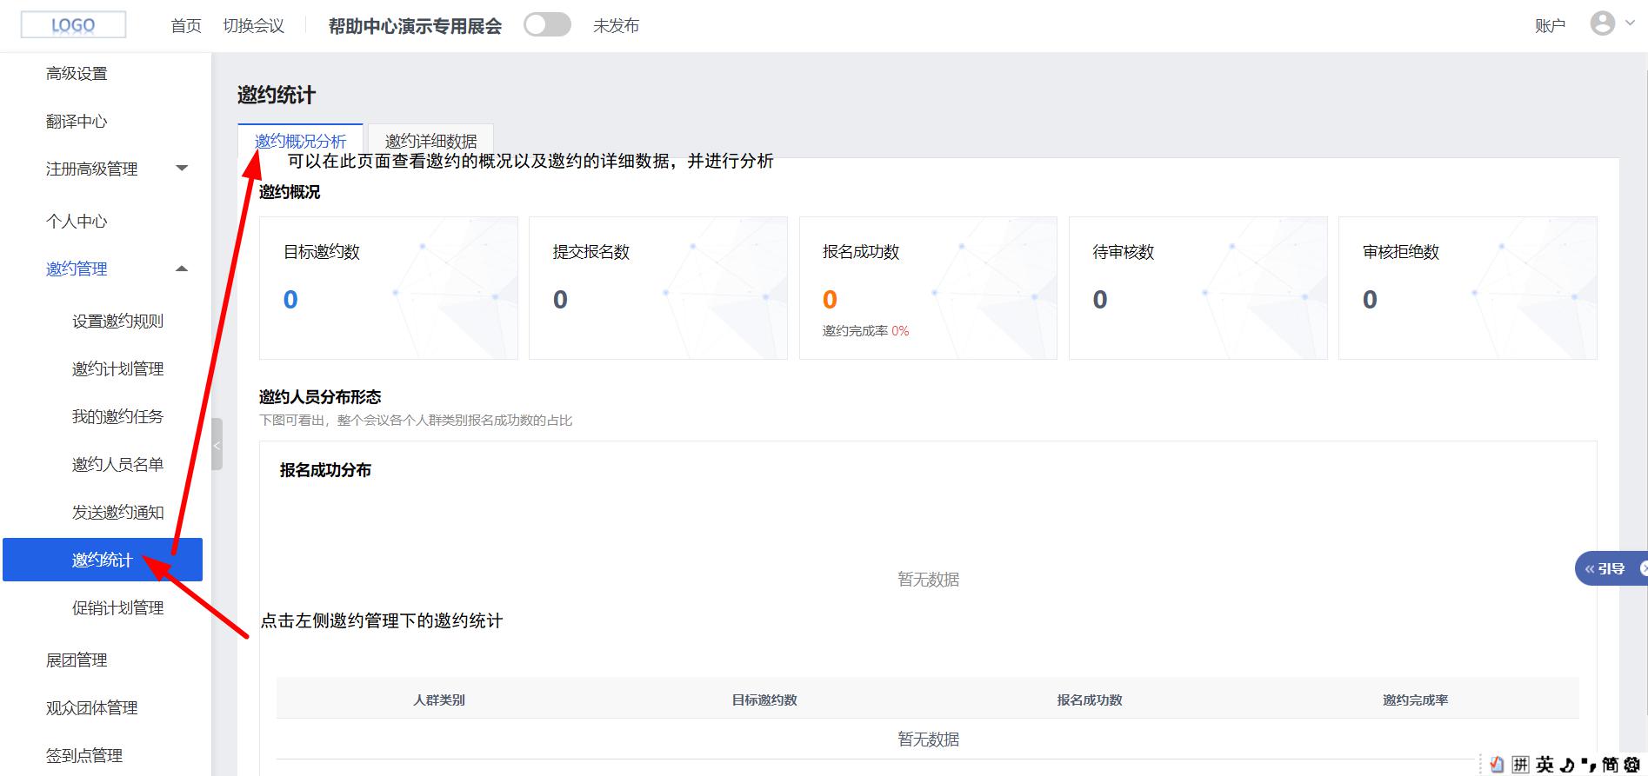Viewport: 1648px width, 776px height.
Task: Expand the 注册高级管理 submenu arrow
Action: pos(182,169)
